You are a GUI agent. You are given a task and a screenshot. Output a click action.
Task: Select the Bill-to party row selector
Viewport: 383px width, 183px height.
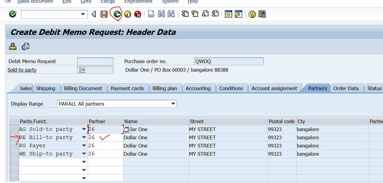point(14,137)
